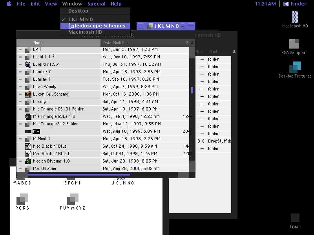Screen dimensions: 314x235
Task: Select the Mac OS Zone folder icon
Action: click(x=28, y=169)
